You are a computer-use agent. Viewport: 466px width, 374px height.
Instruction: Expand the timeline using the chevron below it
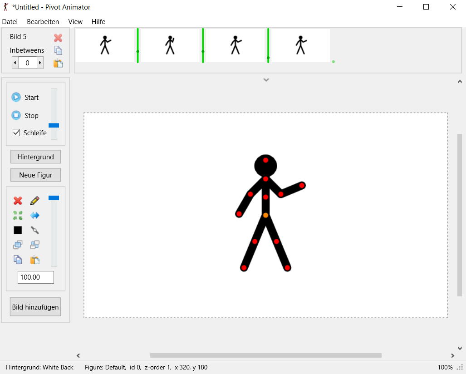(266, 80)
